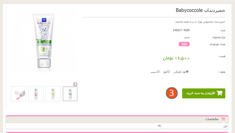Click the Babycoccole product title
The image size is (235, 133).
[200, 10]
